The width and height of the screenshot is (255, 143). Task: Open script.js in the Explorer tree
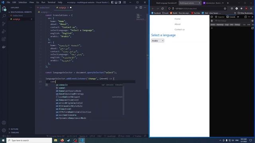(x=16, y=19)
